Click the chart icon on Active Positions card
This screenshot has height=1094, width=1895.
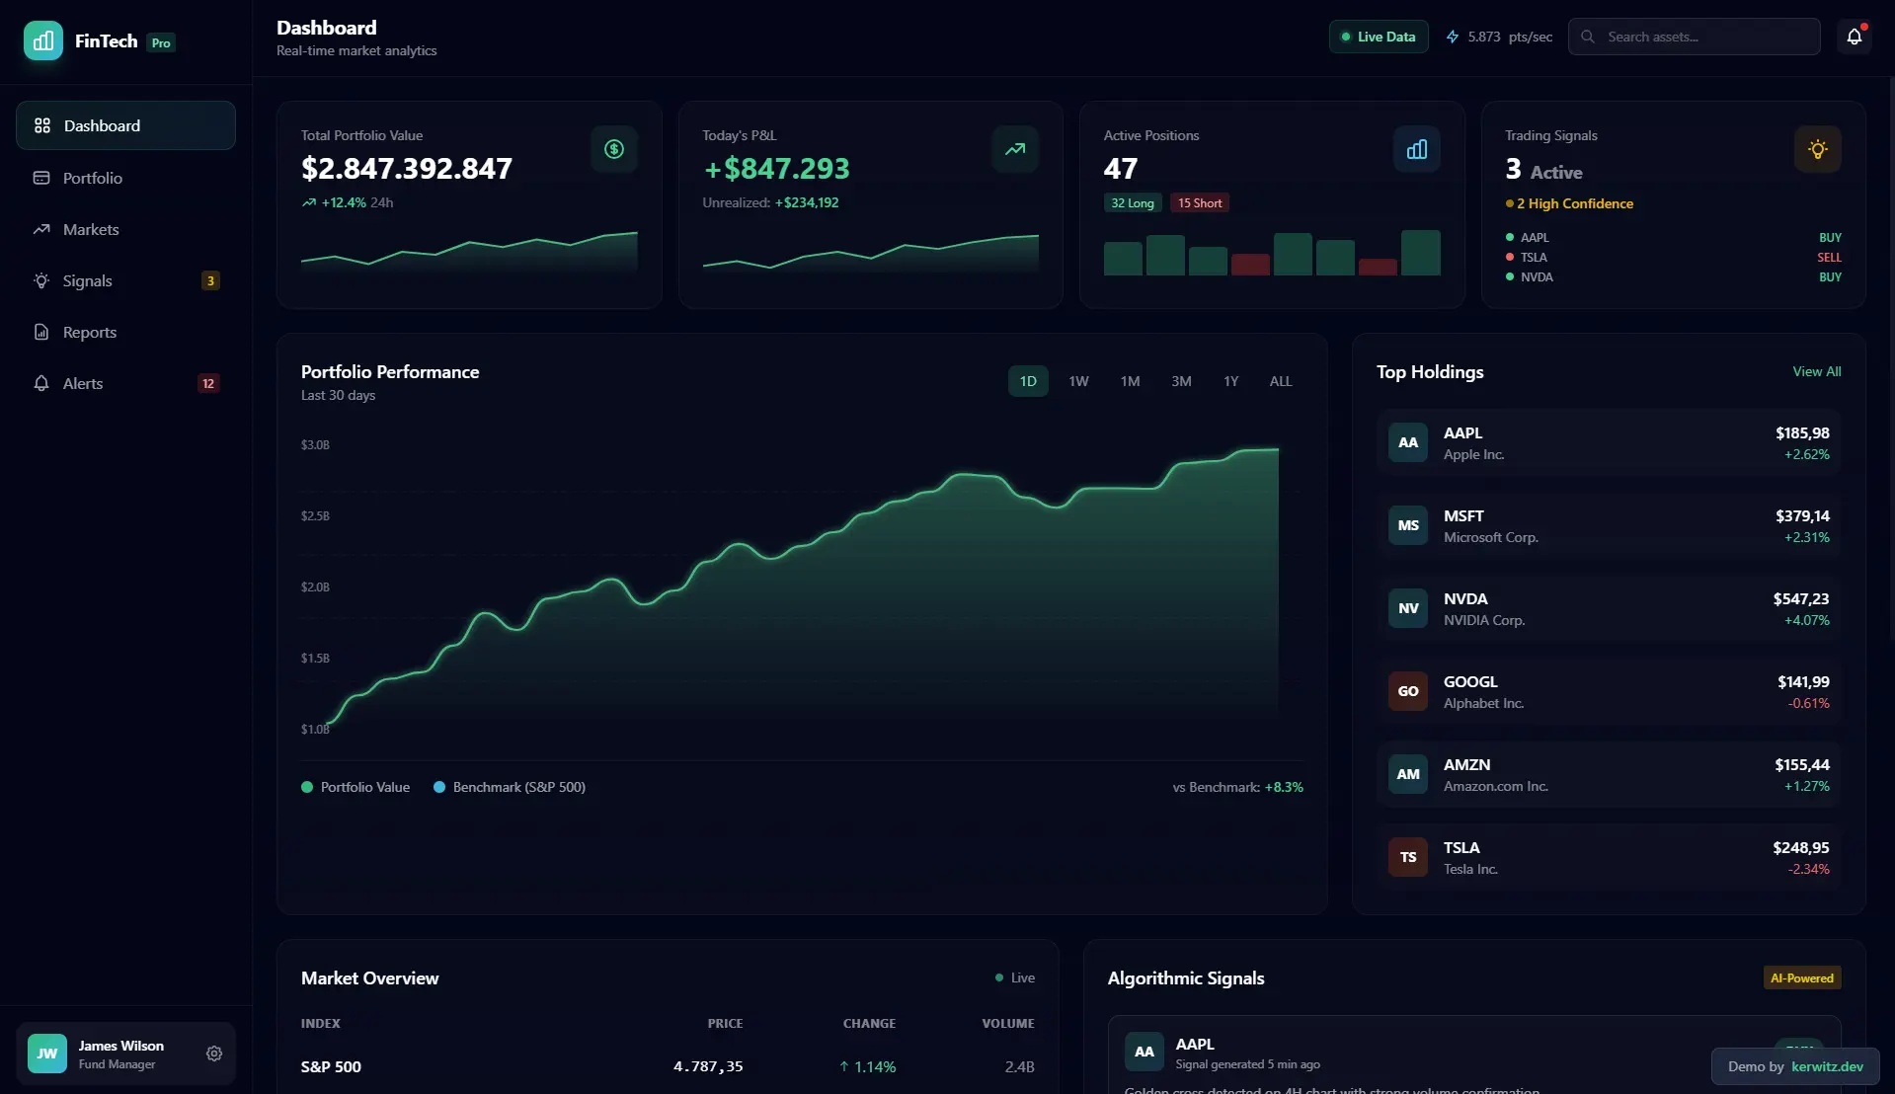pyautogui.click(x=1416, y=149)
